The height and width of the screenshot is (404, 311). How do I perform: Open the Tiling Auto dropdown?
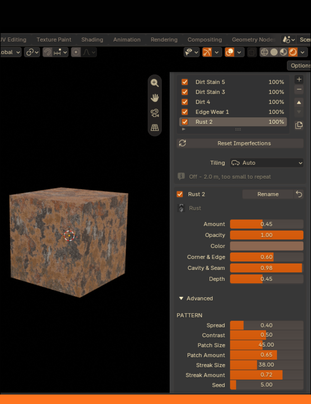point(267,163)
